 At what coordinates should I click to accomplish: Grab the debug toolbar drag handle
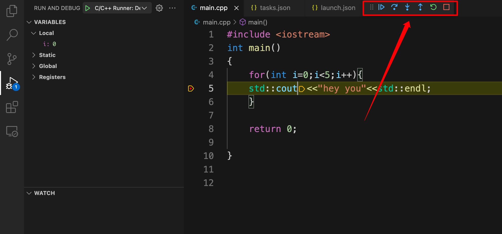tap(372, 7)
